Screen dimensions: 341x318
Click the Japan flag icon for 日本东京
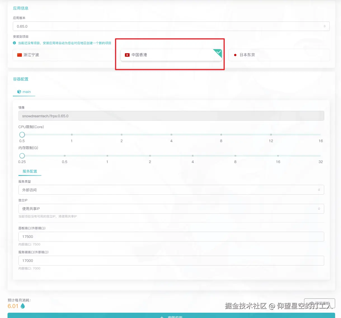(235, 55)
